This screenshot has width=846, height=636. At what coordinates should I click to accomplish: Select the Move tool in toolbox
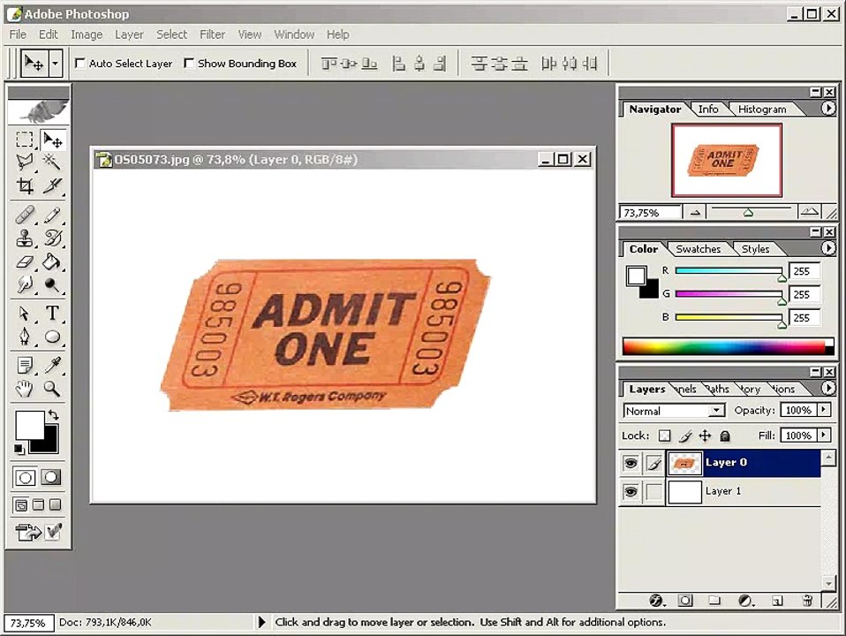pos(52,140)
